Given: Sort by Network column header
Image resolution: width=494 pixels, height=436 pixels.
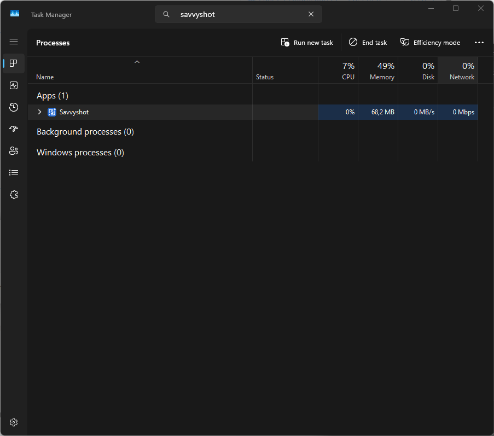Looking at the screenshot, I should pyautogui.click(x=458, y=70).
